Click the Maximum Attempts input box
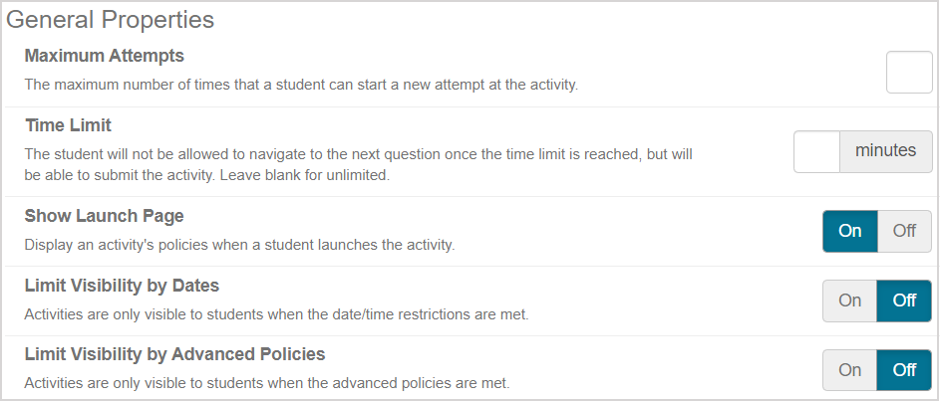940x401 pixels. (908, 73)
